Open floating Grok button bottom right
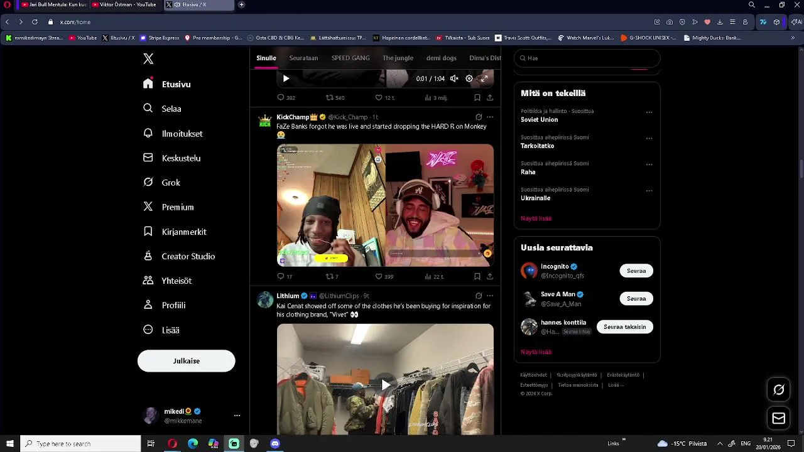The width and height of the screenshot is (804, 452). click(778, 390)
